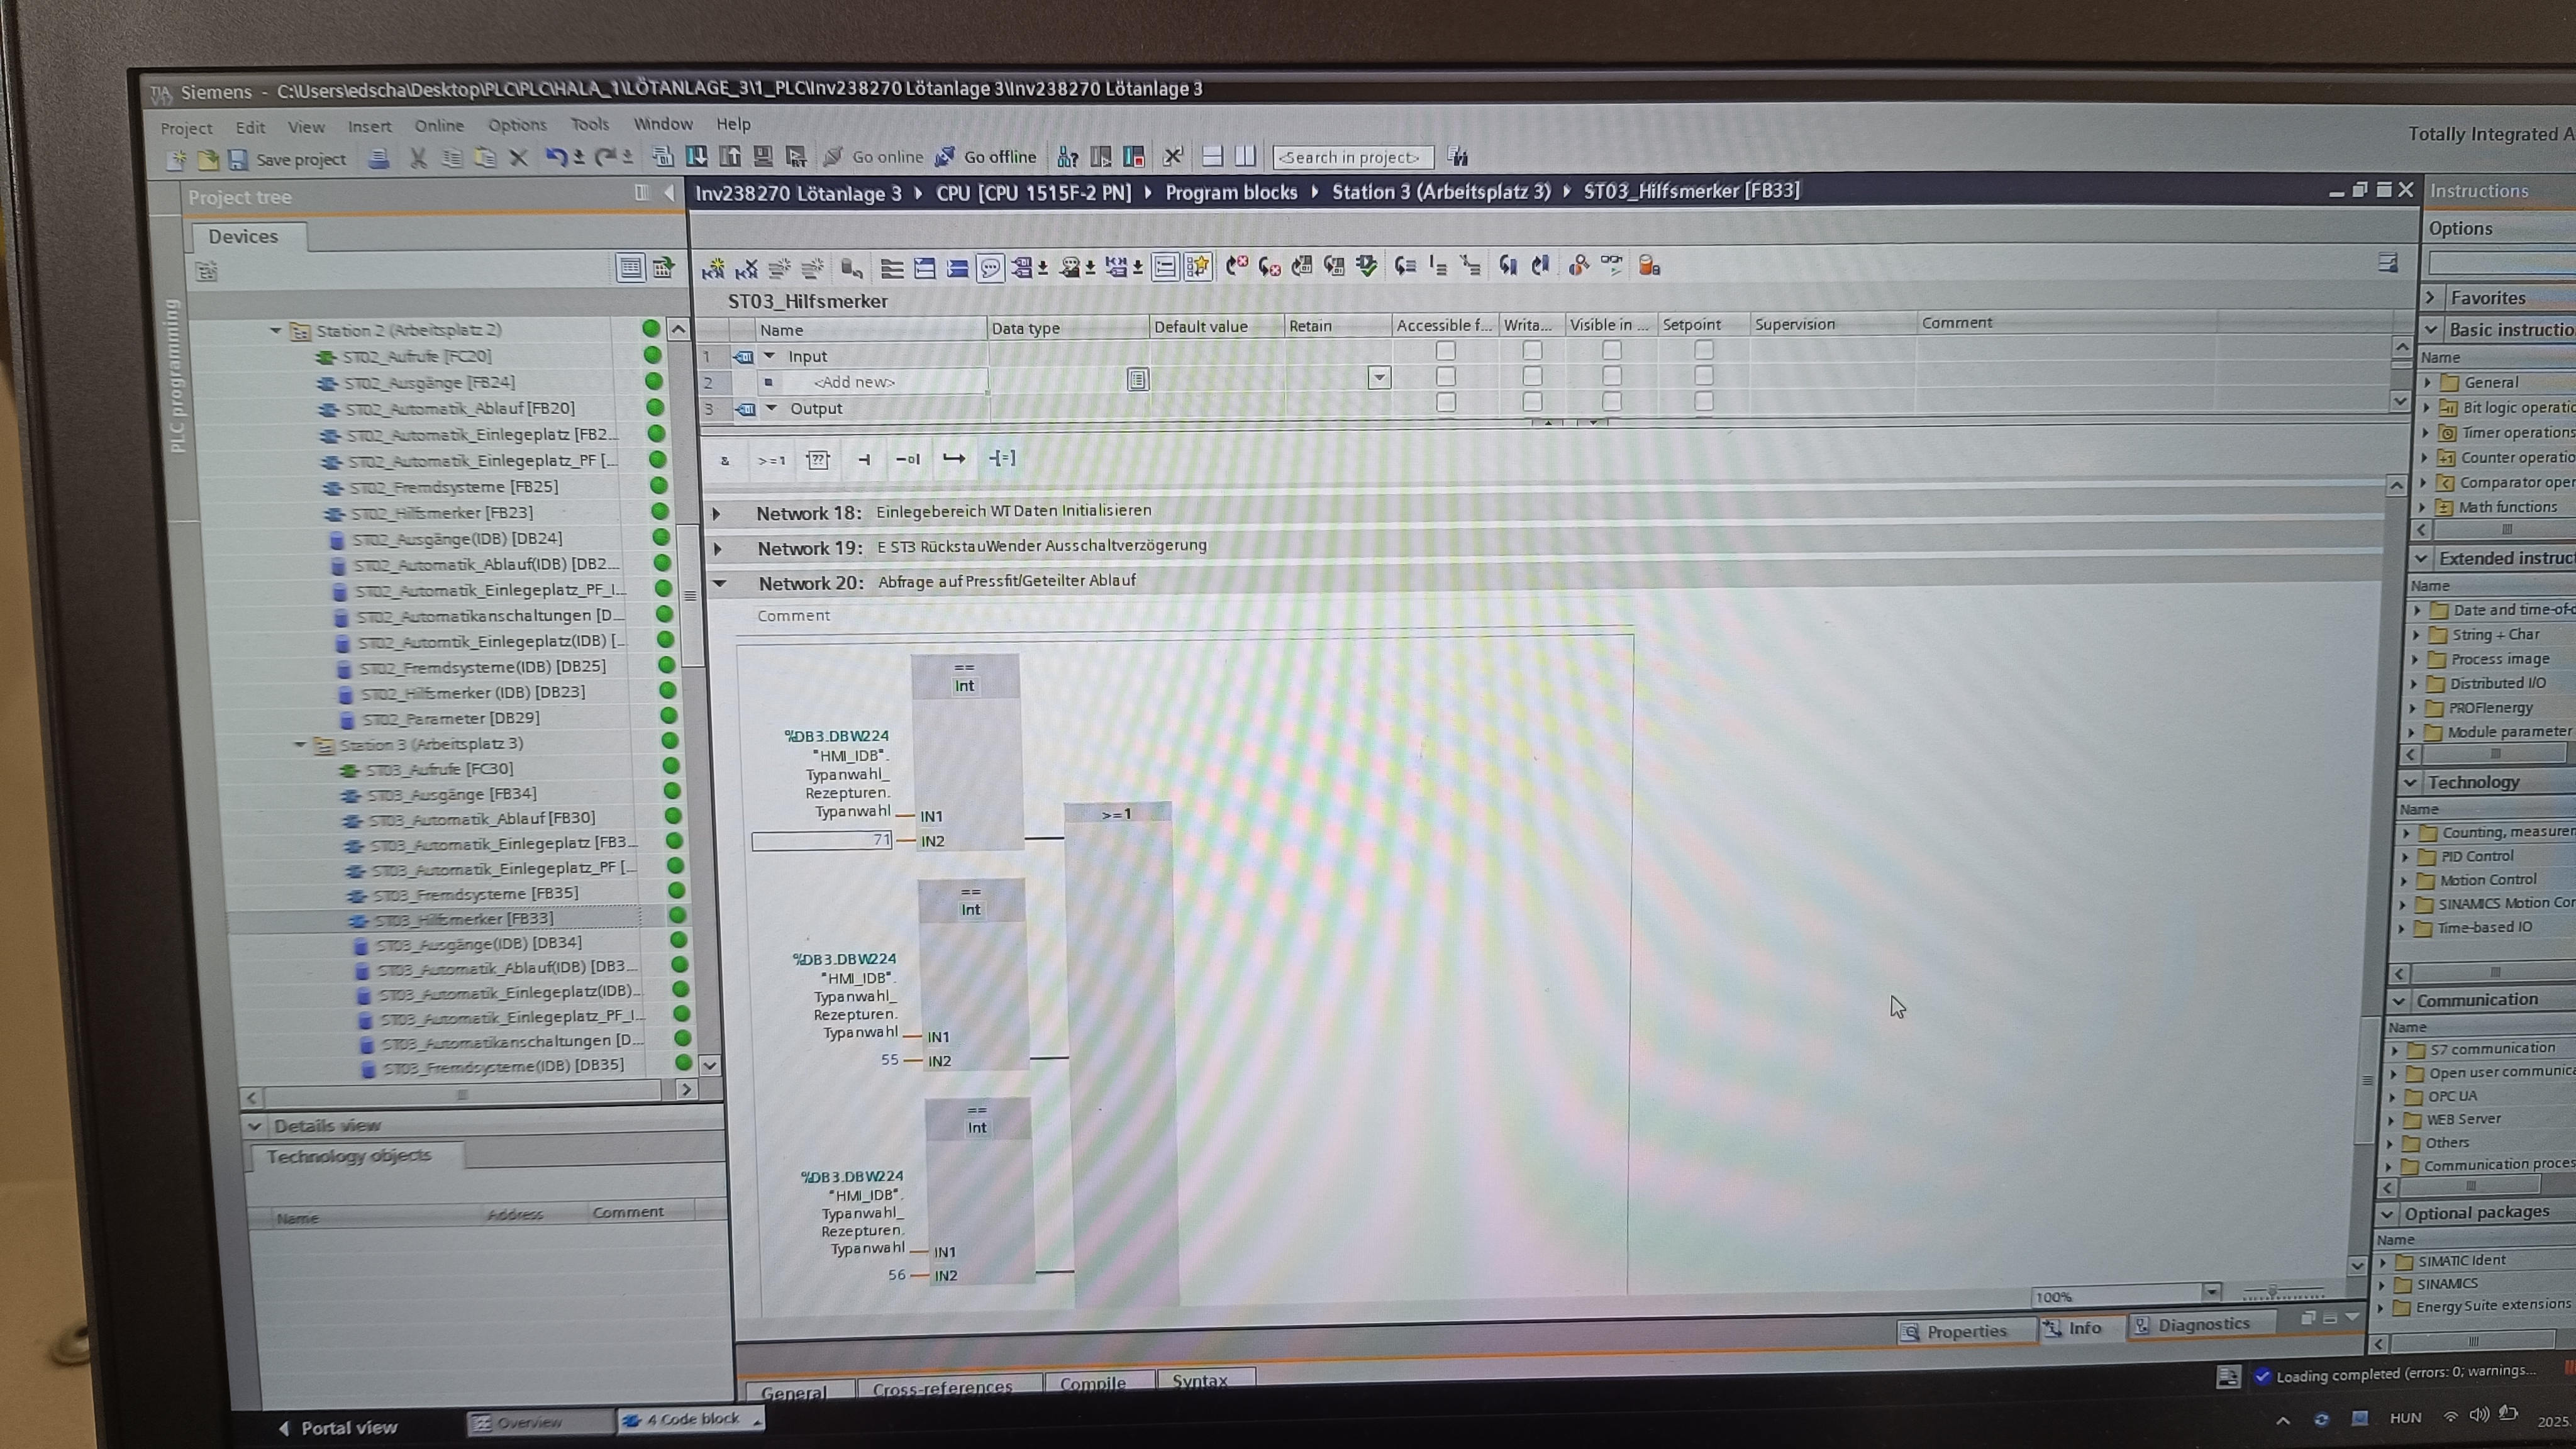Click the assignment '-[=]' instruction favorite

point(1002,458)
